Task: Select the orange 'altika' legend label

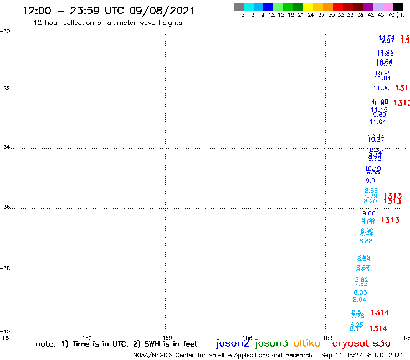Action: point(307,343)
